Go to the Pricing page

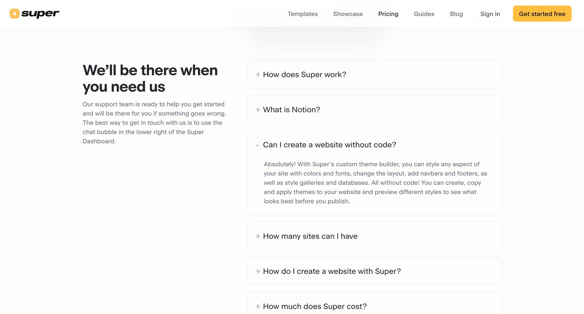388,14
